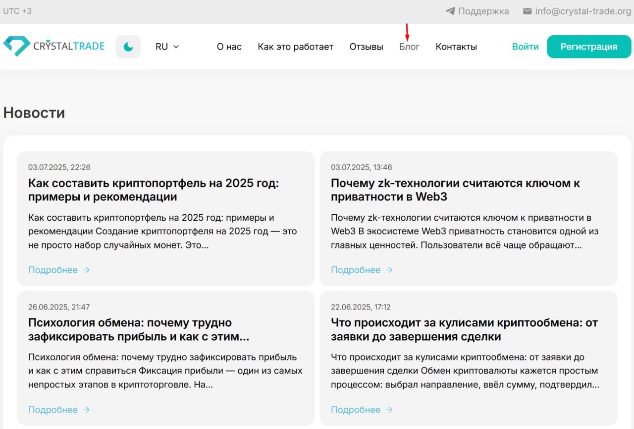Open the О нас menu item

click(x=229, y=47)
